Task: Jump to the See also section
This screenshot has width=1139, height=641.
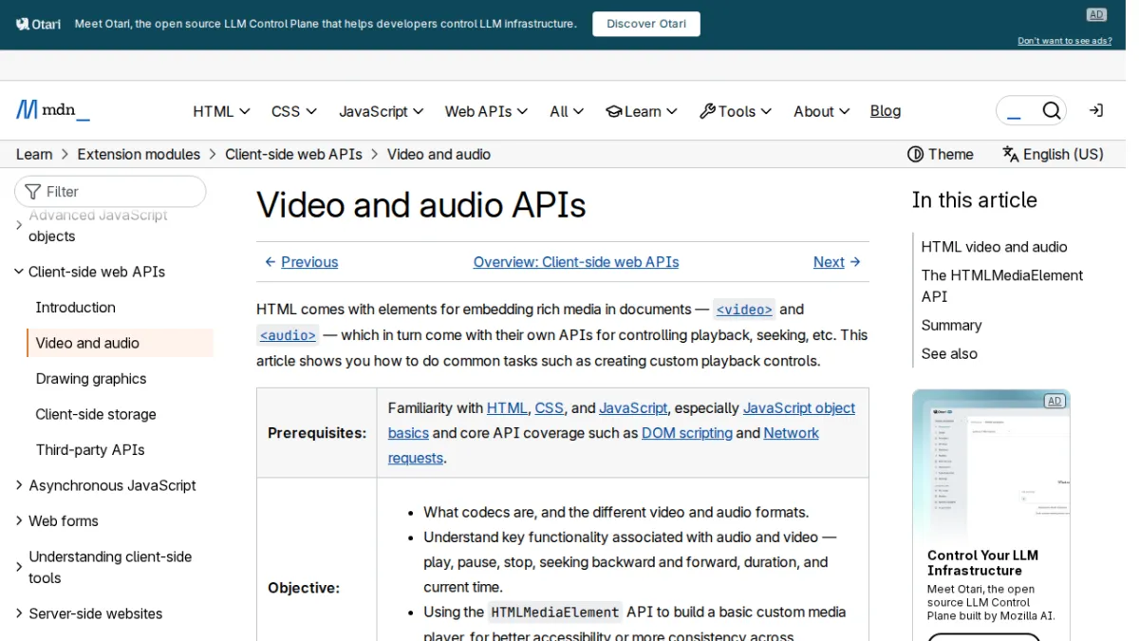Action: [949, 353]
